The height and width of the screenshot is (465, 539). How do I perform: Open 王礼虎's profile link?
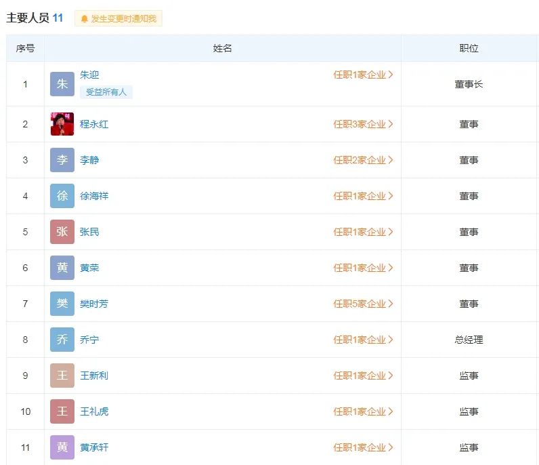94,411
